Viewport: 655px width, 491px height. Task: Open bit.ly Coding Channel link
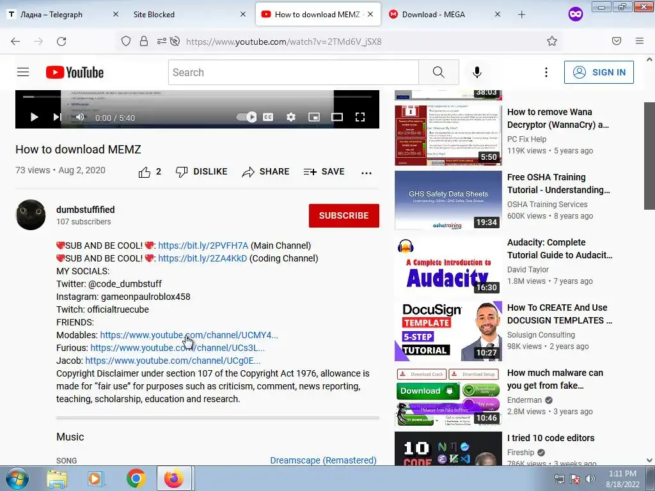203,258
